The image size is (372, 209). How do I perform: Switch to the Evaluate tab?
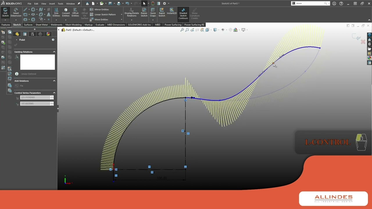(100, 25)
